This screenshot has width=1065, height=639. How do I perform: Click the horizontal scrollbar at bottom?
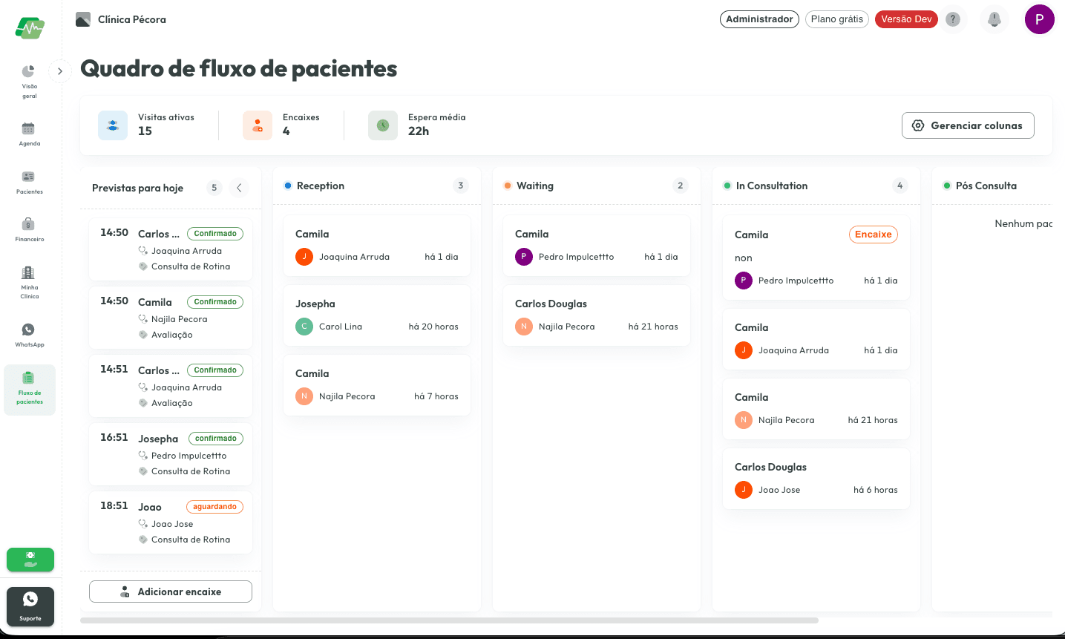pos(449,620)
